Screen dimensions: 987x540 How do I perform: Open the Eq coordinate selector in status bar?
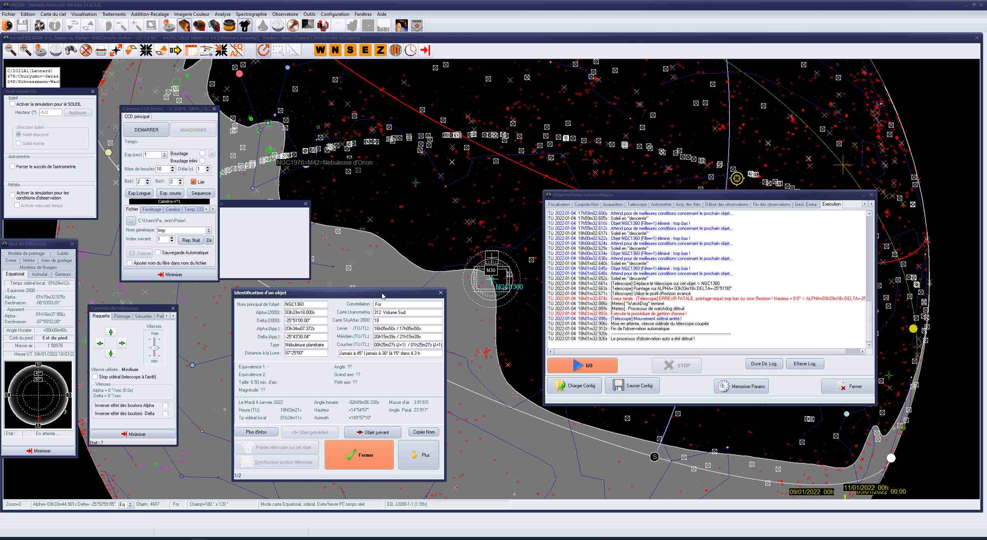point(125,505)
